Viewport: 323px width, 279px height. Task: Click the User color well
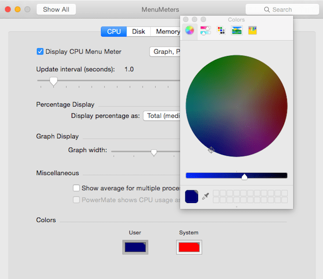[x=135, y=247]
